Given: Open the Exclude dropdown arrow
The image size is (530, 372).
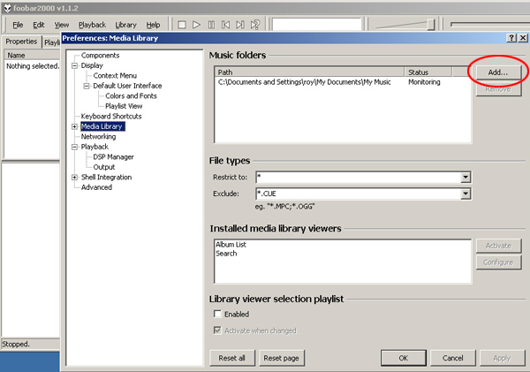Looking at the screenshot, I should point(466,194).
